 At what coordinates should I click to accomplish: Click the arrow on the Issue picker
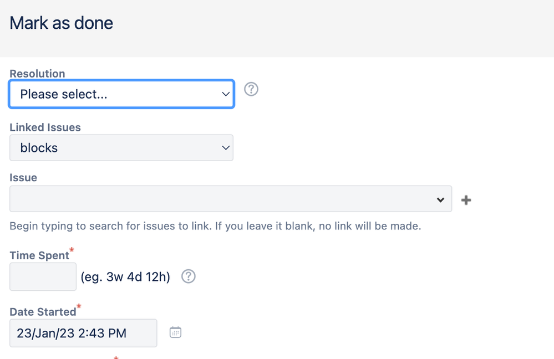click(x=441, y=199)
